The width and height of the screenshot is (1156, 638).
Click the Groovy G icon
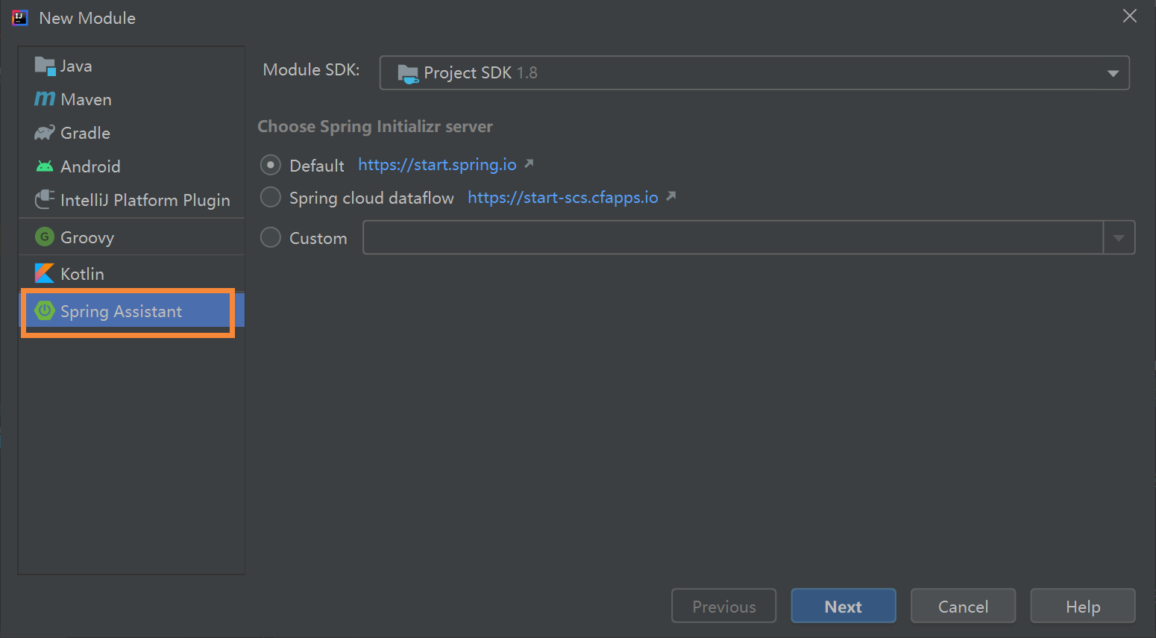45,237
